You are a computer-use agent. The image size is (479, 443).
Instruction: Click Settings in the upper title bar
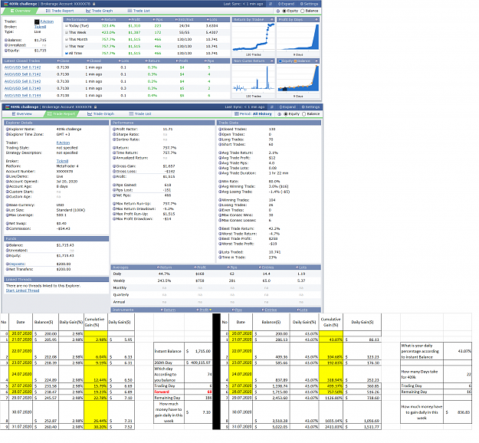(309, 4)
